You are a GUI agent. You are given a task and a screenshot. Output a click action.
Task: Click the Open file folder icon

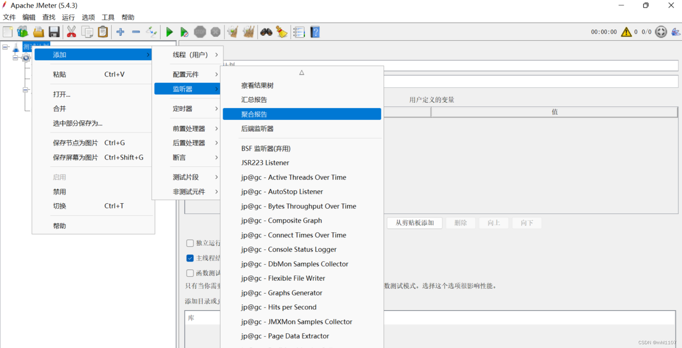coord(38,32)
